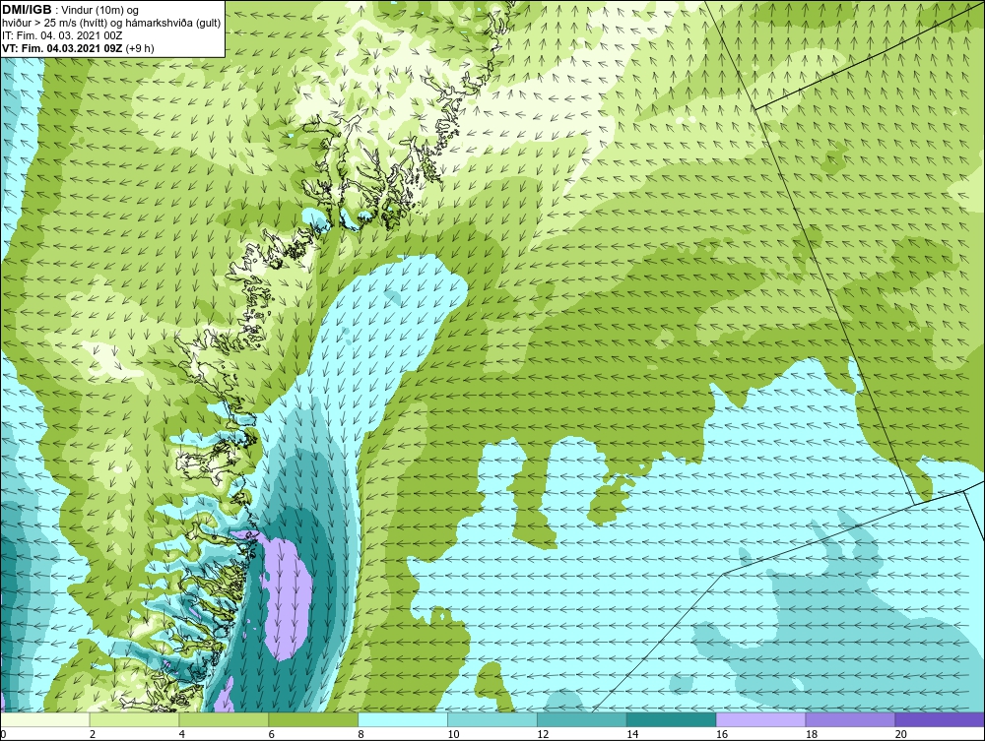The width and height of the screenshot is (985, 741).
Task: Click the 'VT: Fim. 04.03.2021 09Z' valid time
Action: pos(63,47)
